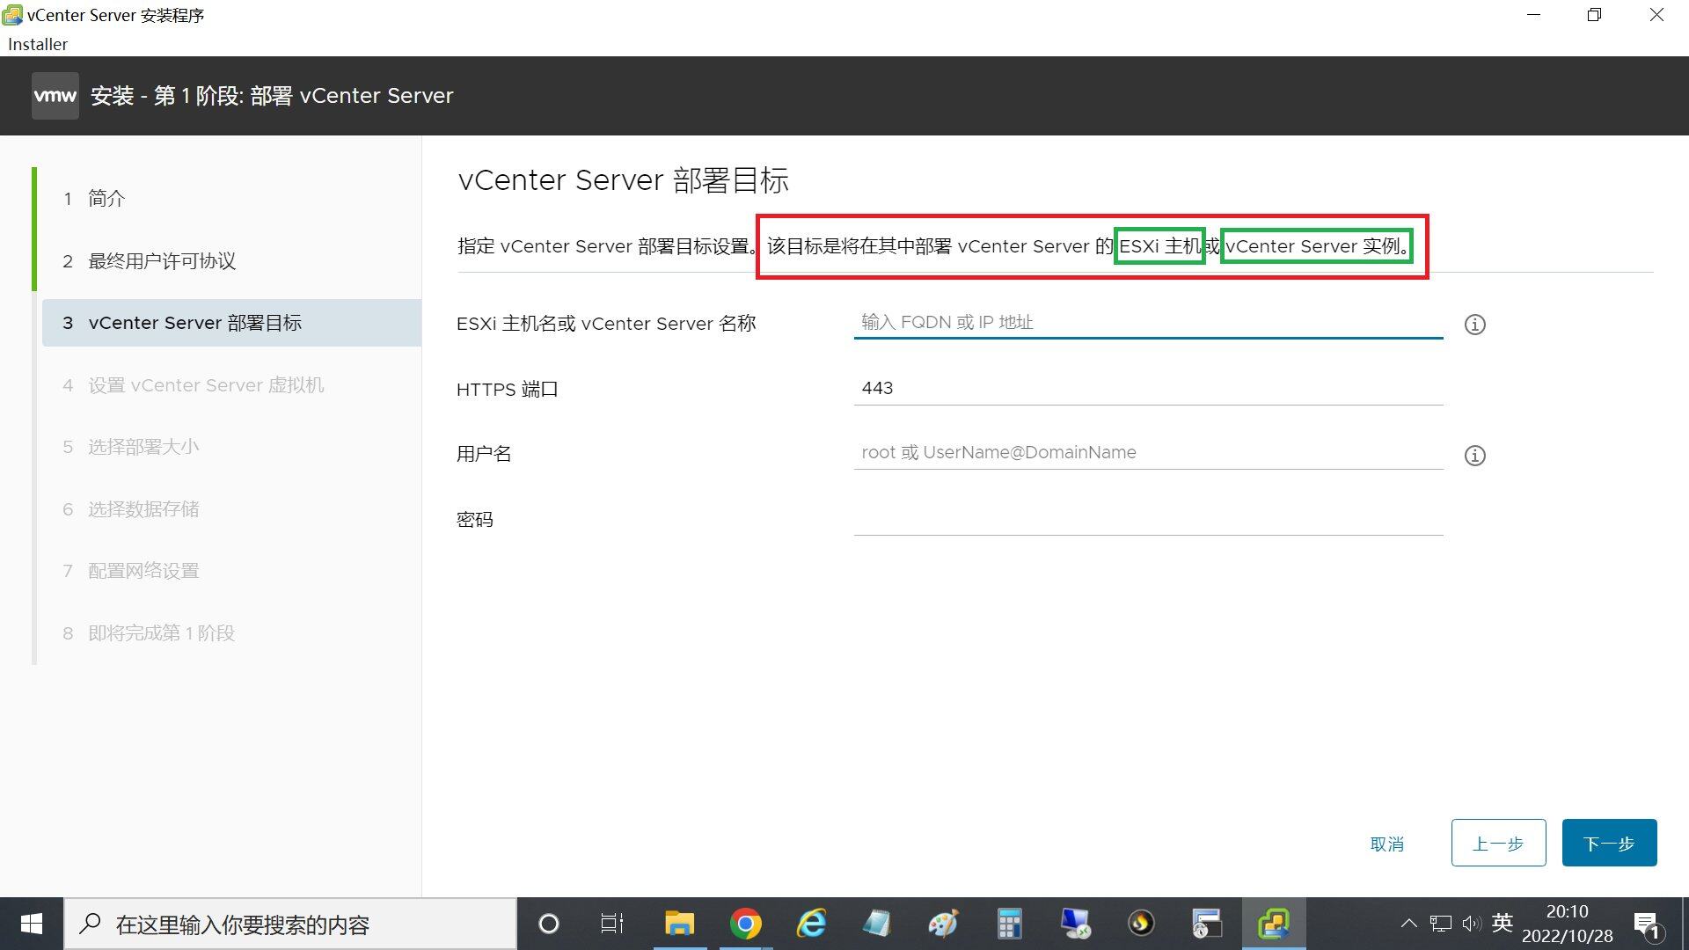The width and height of the screenshot is (1689, 950).
Task: Click the 密码 password input field
Action: click(x=1148, y=518)
